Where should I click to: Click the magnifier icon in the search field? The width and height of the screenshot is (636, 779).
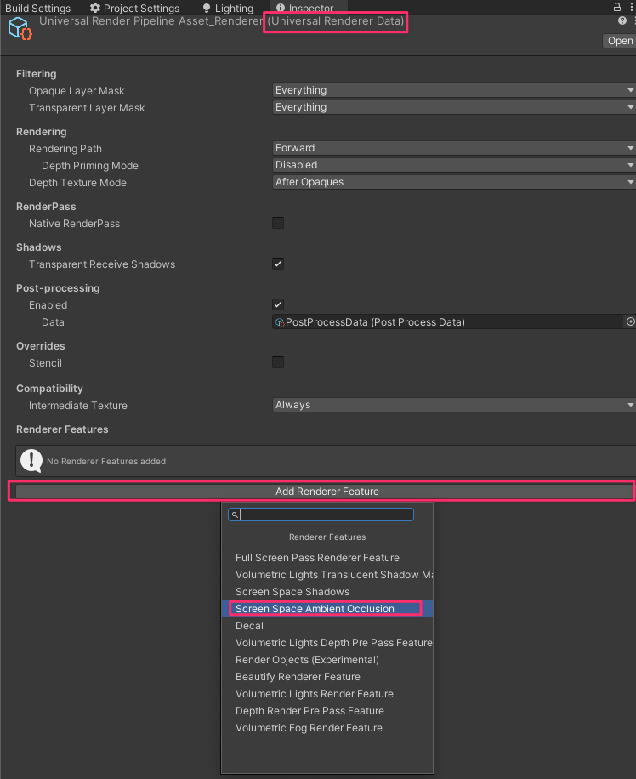(x=235, y=514)
